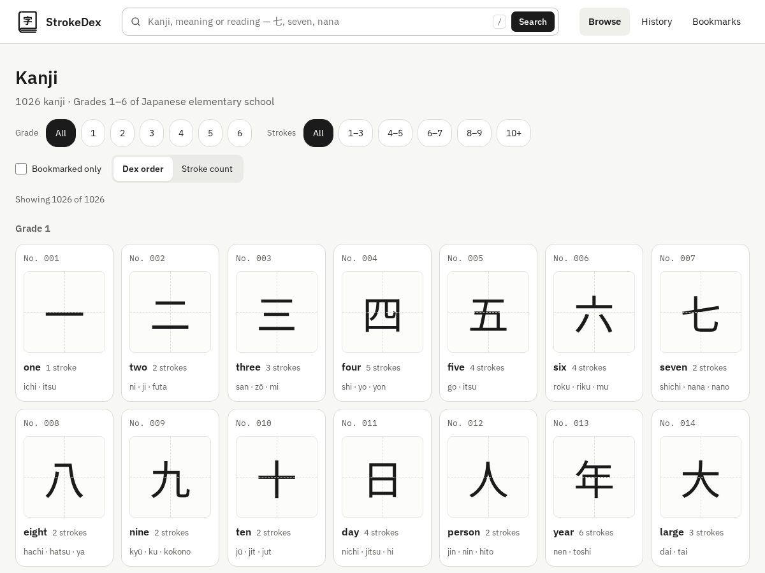Screen dimensions: 765x573
Task: Open the Browse tab
Action: 604,22
